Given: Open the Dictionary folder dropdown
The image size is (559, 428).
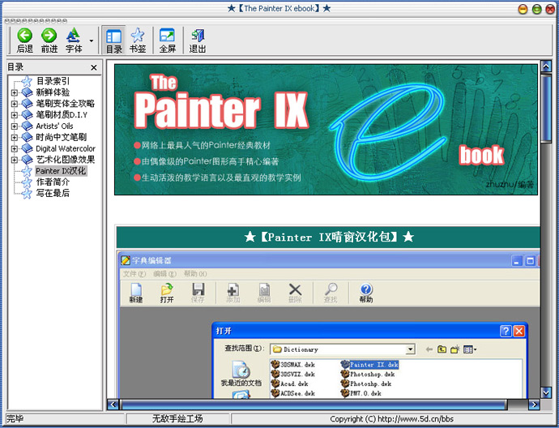Looking at the screenshot, I should (x=410, y=349).
